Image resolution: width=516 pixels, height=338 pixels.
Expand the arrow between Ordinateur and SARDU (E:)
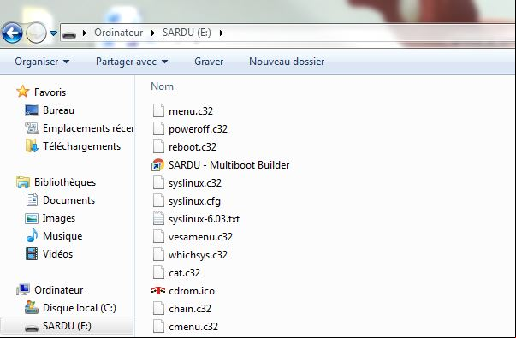pyautogui.click(x=153, y=33)
